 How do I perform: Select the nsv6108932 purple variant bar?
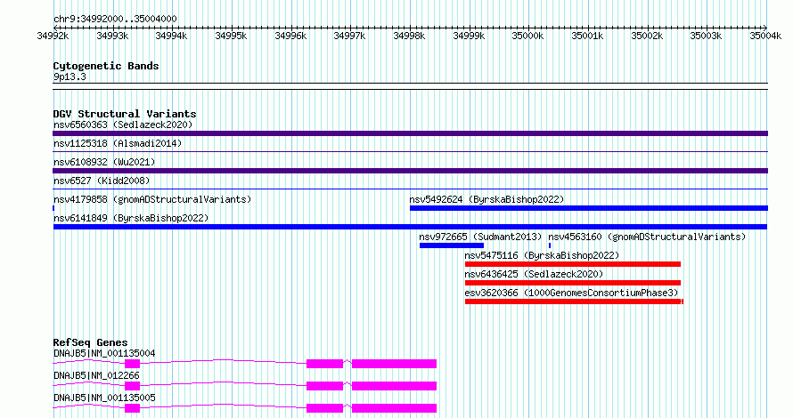click(410, 171)
